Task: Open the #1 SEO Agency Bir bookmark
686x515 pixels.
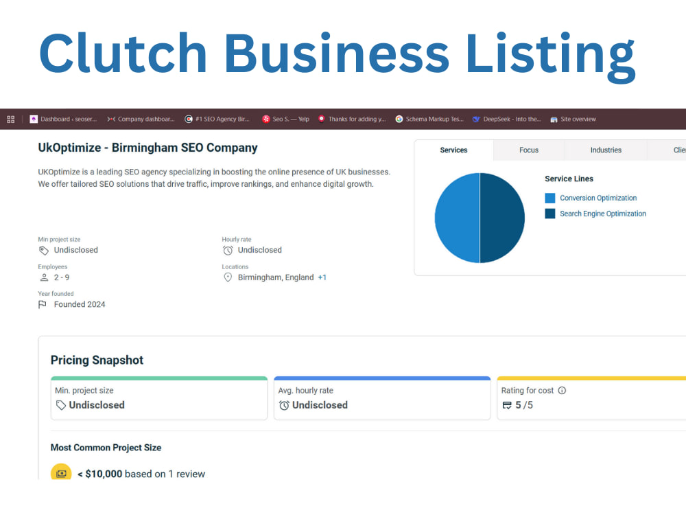Action: [x=217, y=119]
